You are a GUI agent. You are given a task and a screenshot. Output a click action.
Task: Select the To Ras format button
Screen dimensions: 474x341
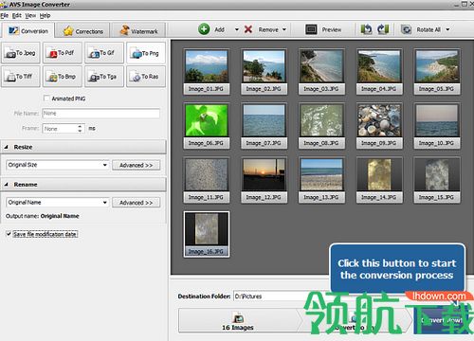[146, 77]
